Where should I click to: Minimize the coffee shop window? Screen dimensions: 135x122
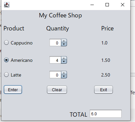pyautogui.click(x=92, y=5)
